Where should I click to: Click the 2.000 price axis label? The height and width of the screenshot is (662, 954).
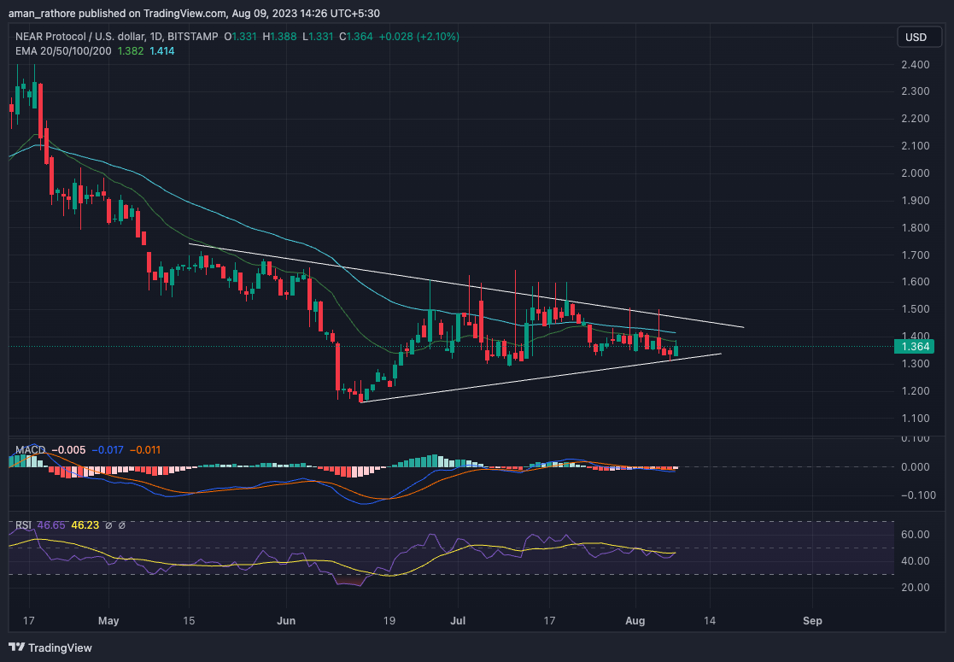tap(916, 173)
